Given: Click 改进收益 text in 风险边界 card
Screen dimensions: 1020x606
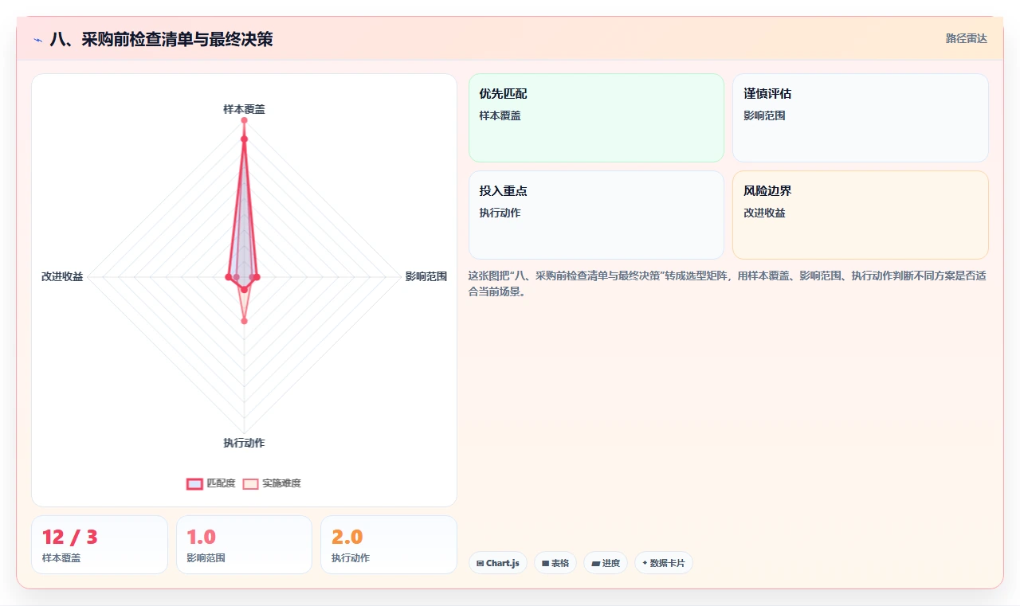Looking at the screenshot, I should [764, 213].
